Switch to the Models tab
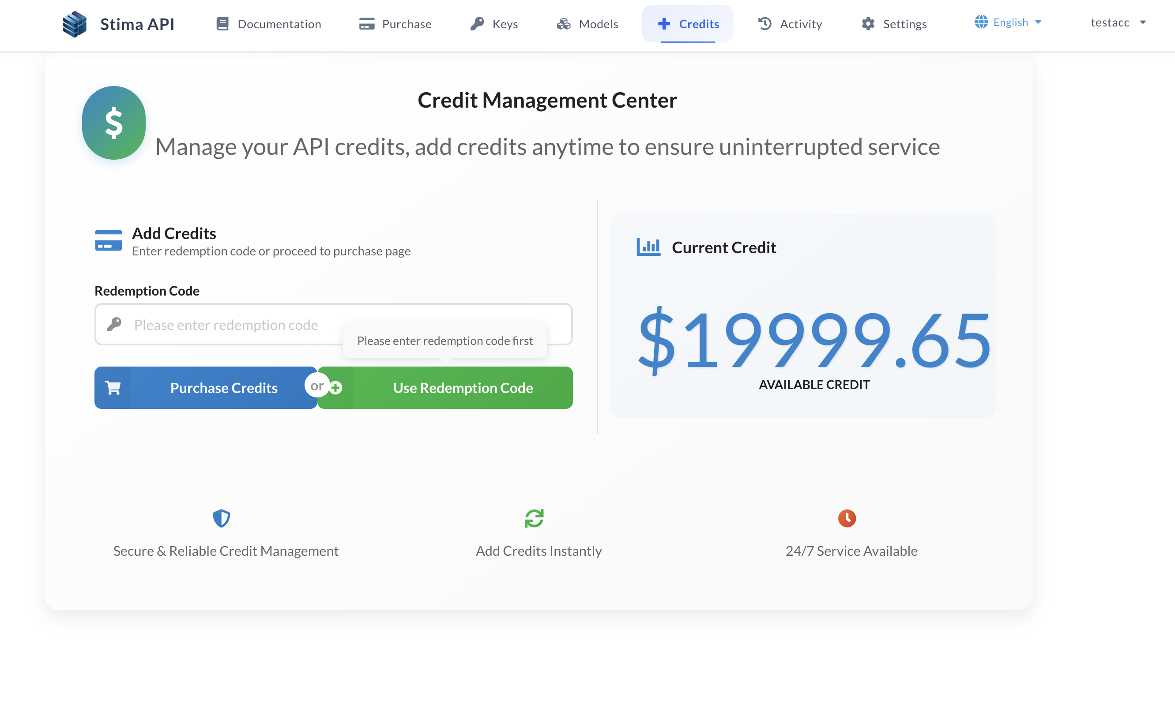Screen dimensions: 1175x704 point(587,24)
